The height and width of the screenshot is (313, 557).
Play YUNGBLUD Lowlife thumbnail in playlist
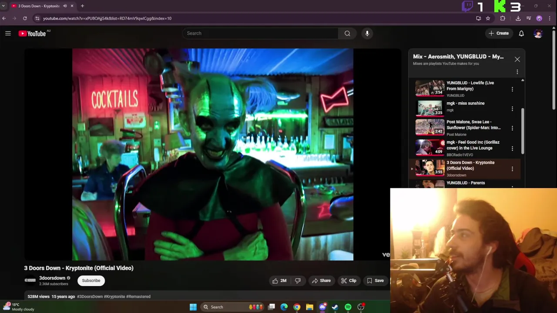[x=430, y=88]
